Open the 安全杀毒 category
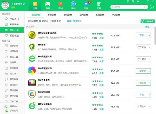Image resolution: width=156 pixels, height=114 pixels. tap(12, 96)
